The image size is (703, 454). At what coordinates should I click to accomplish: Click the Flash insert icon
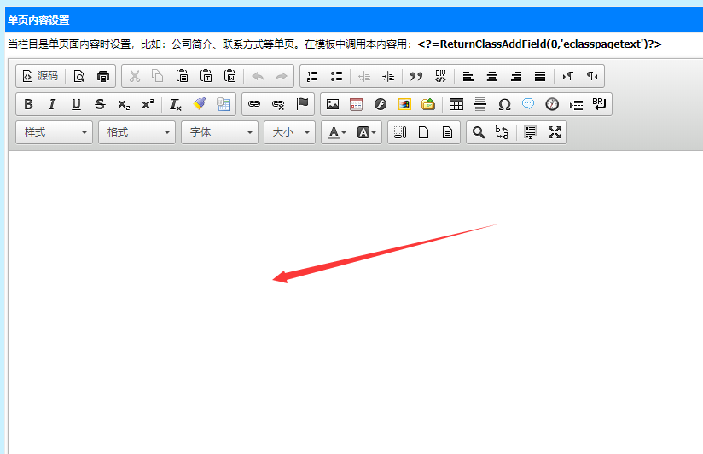click(381, 104)
